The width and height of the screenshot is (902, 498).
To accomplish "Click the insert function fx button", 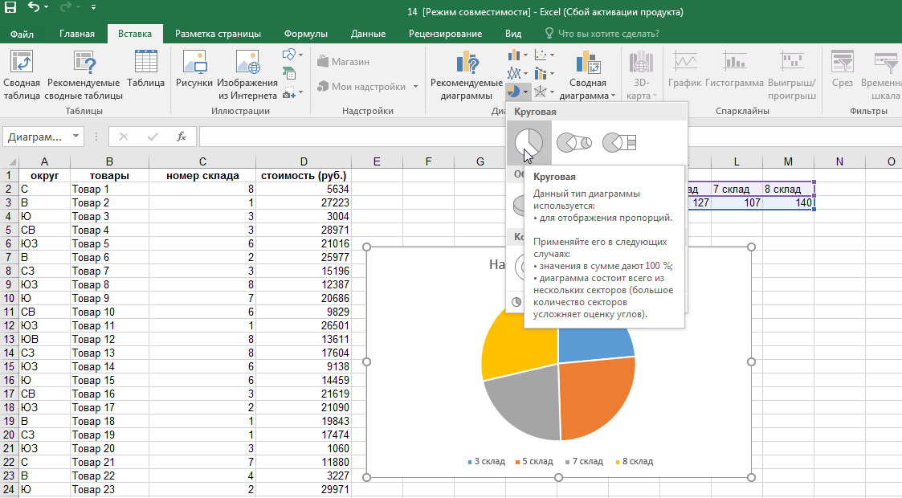I will (182, 137).
